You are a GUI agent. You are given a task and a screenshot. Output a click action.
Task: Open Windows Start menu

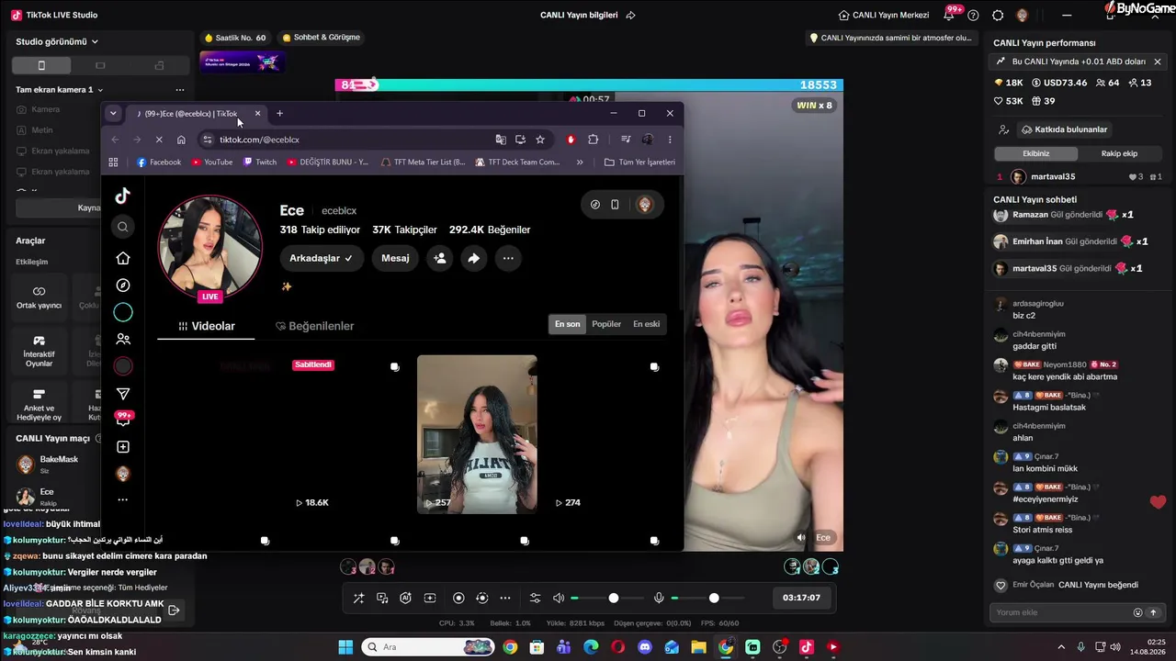click(345, 647)
